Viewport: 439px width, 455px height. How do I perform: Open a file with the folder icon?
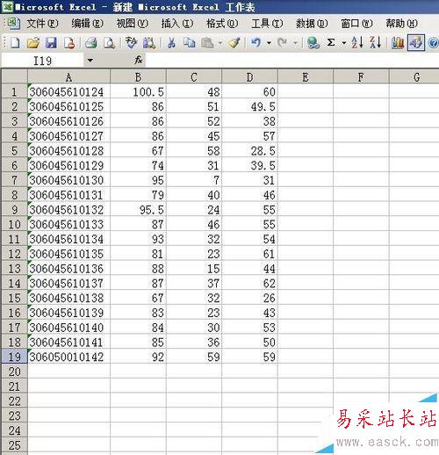[33, 43]
